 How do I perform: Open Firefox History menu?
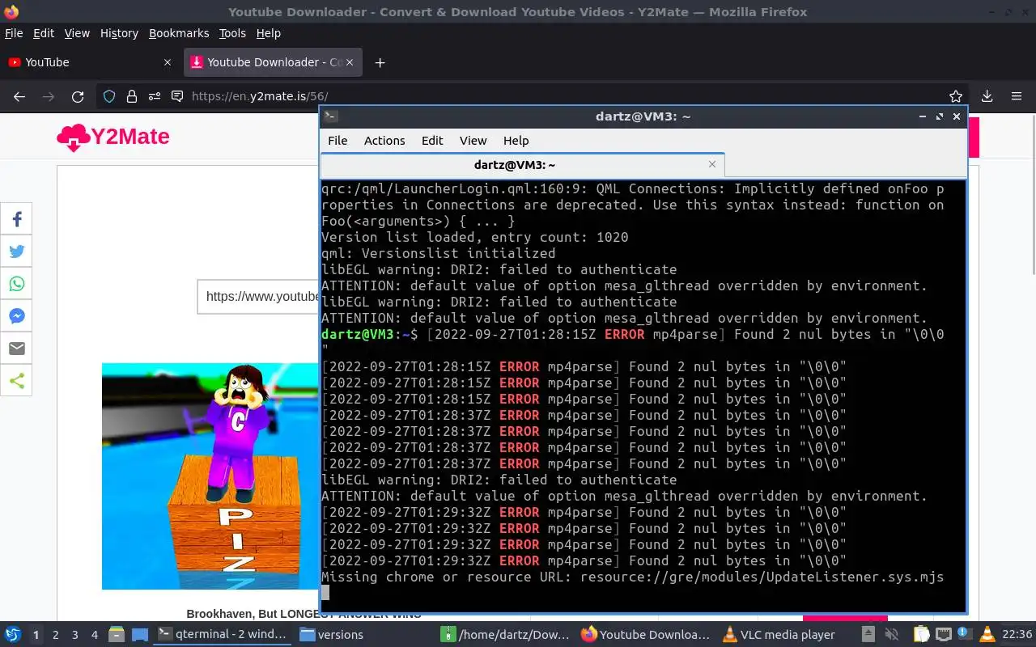coord(119,33)
